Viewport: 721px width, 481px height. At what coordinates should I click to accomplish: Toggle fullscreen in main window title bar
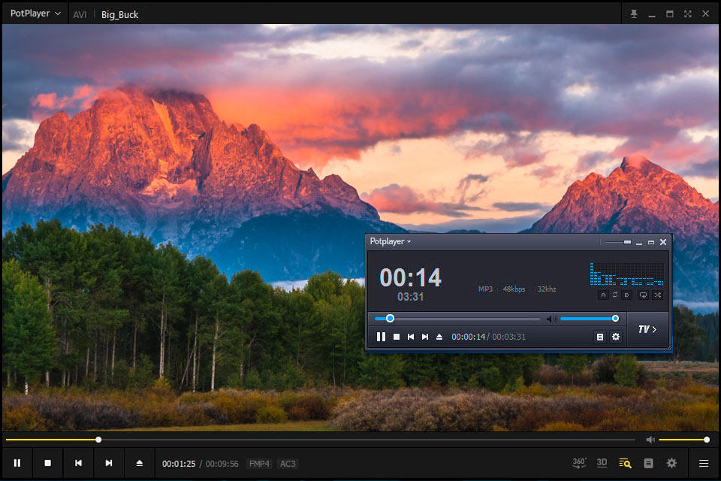pyautogui.click(x=687, y=14)
